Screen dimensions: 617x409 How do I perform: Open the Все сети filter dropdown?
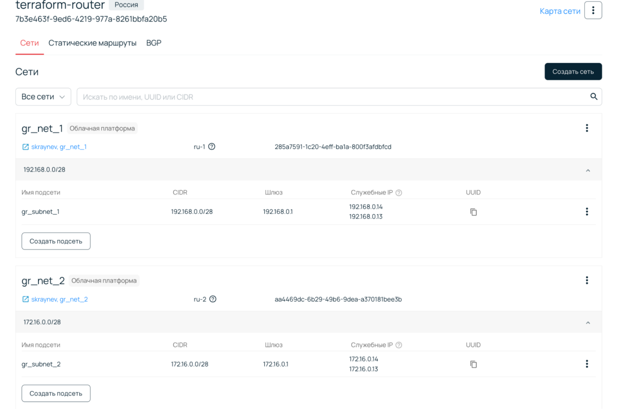point(43,97)
